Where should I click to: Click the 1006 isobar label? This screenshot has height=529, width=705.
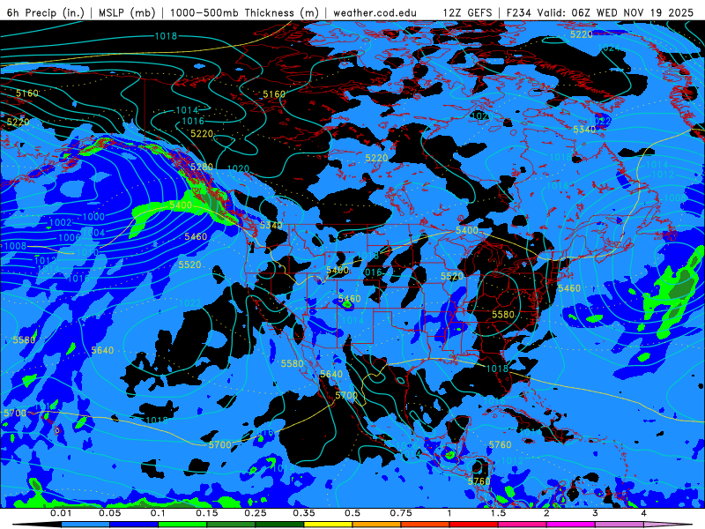coord(70,237)
